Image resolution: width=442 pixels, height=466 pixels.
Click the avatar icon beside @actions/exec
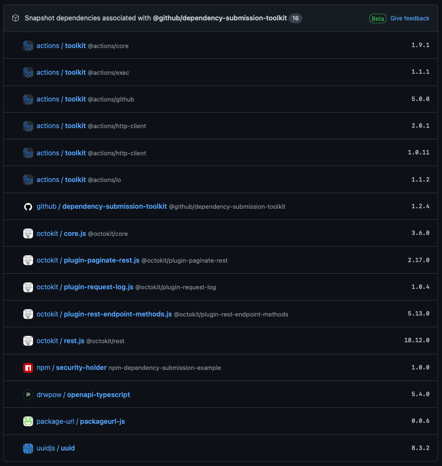28,72
